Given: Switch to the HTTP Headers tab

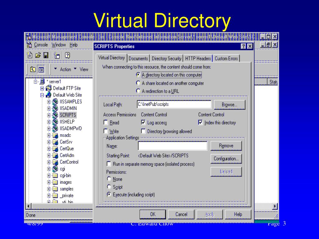Looking at the screenshot, I should pos(198,59).
